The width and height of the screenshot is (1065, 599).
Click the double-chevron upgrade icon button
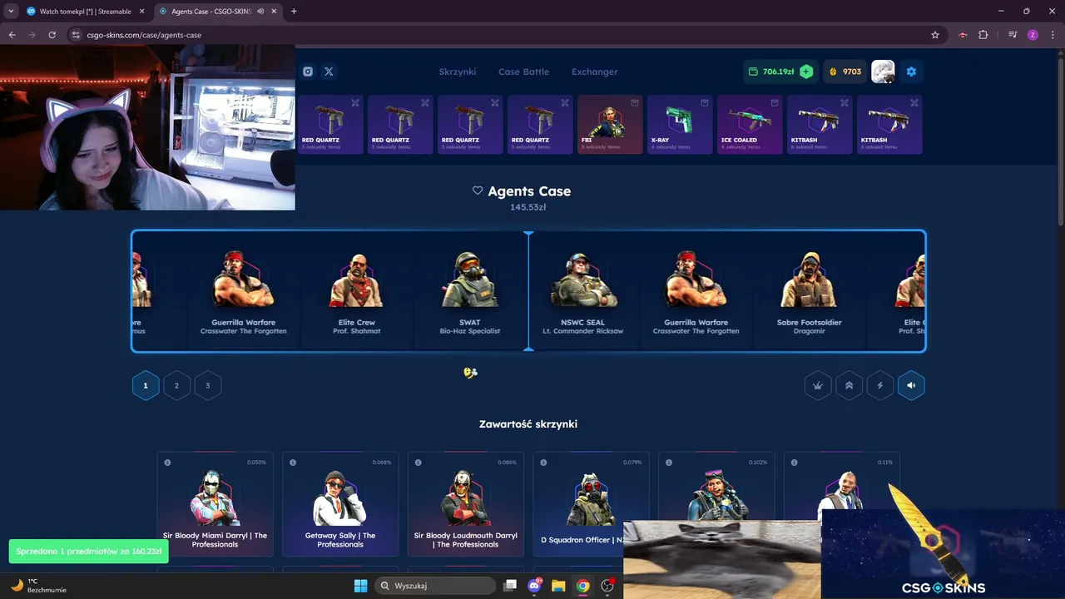click(x=849, y=385)
